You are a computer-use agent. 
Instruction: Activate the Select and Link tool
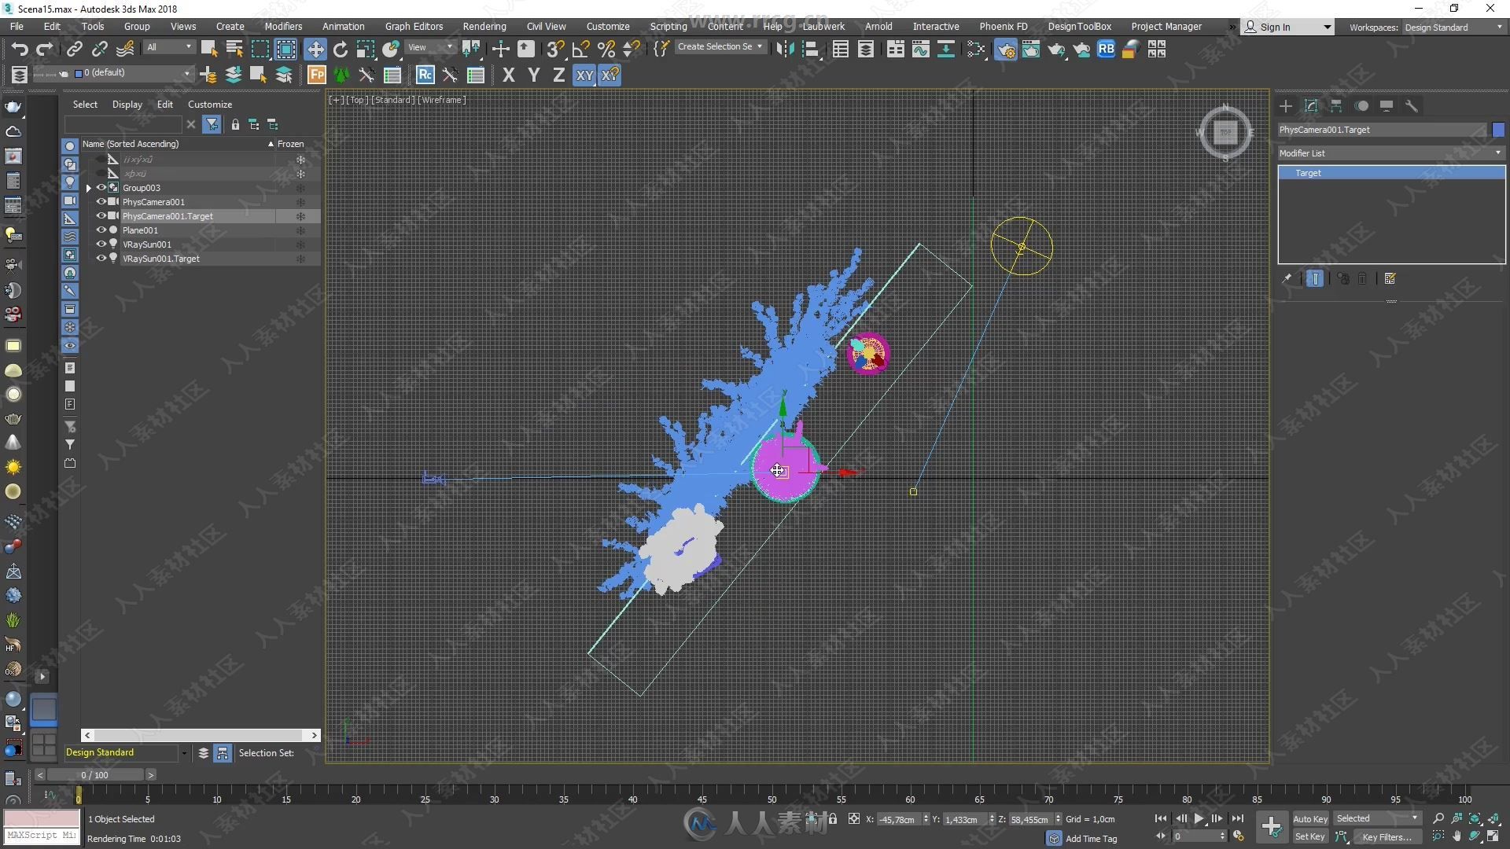coord(74,49)
